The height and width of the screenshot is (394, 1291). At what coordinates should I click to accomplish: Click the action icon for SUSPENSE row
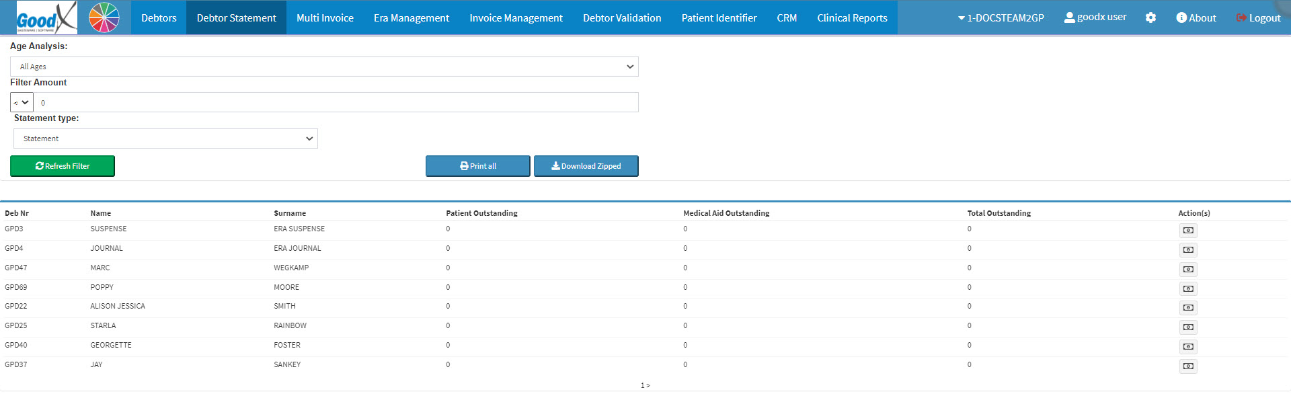(1188, 231)
